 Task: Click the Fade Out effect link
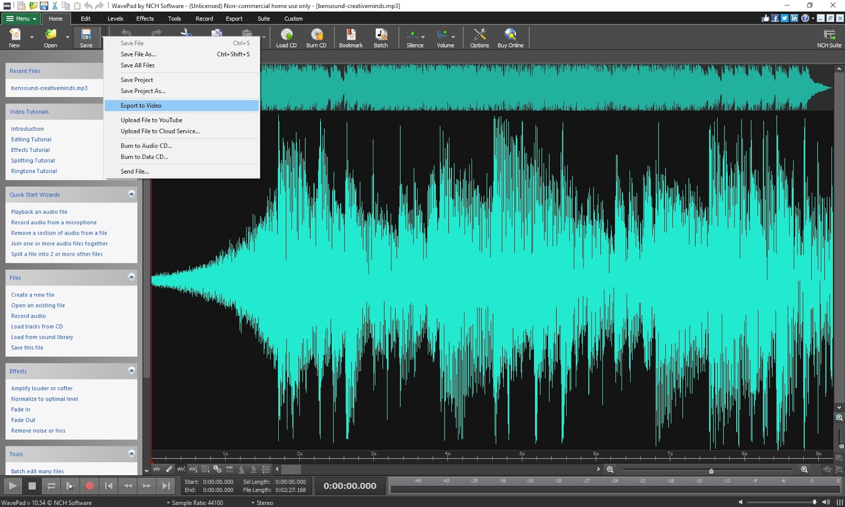(x=23, y=420)
